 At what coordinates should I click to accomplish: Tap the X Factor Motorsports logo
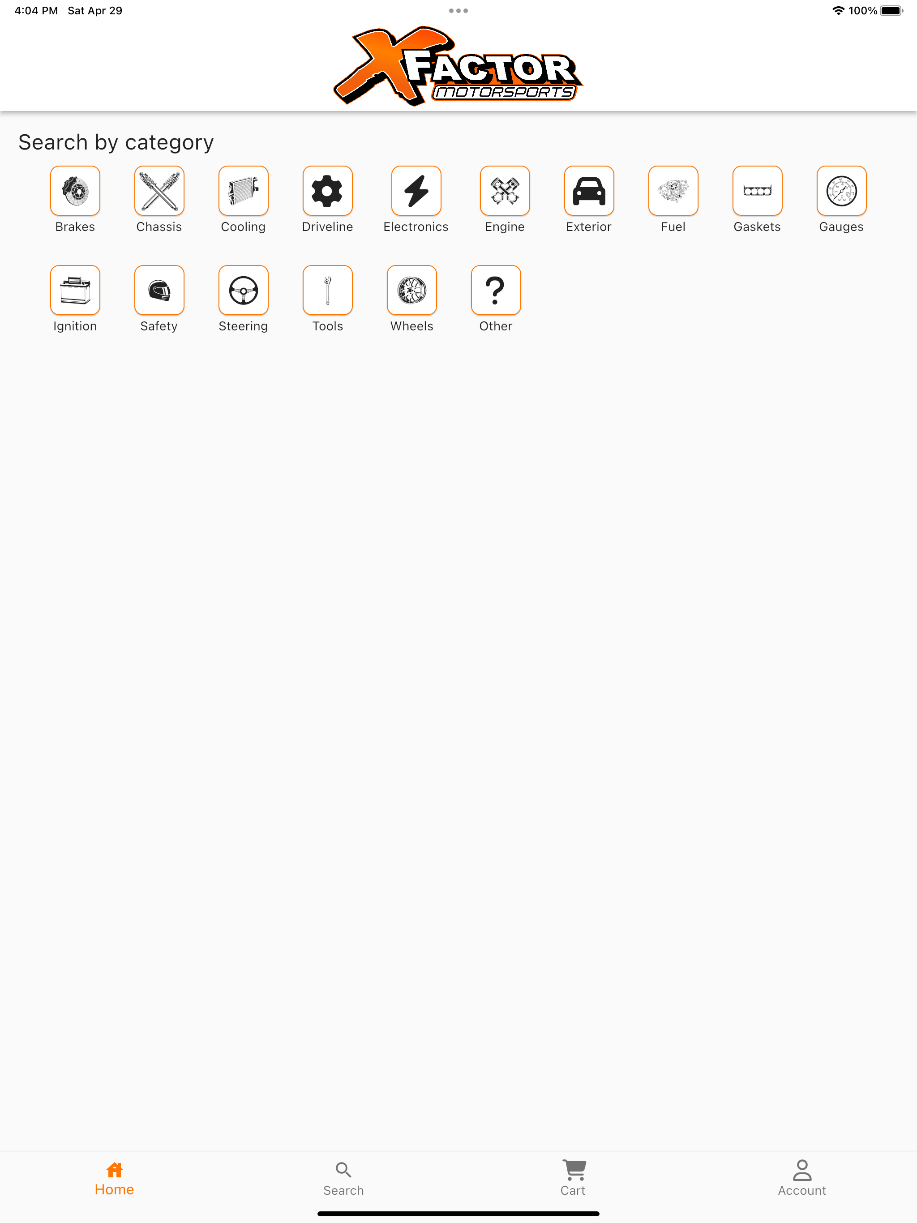coord(458,66)
